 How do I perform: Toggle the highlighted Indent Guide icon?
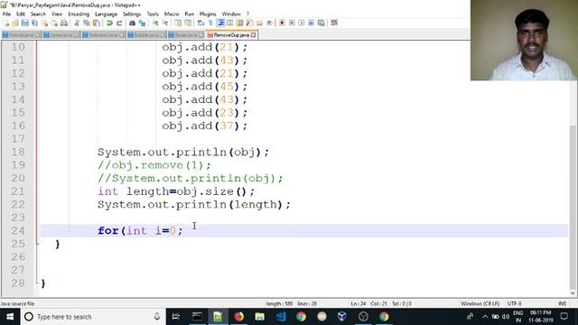(220, 23)
